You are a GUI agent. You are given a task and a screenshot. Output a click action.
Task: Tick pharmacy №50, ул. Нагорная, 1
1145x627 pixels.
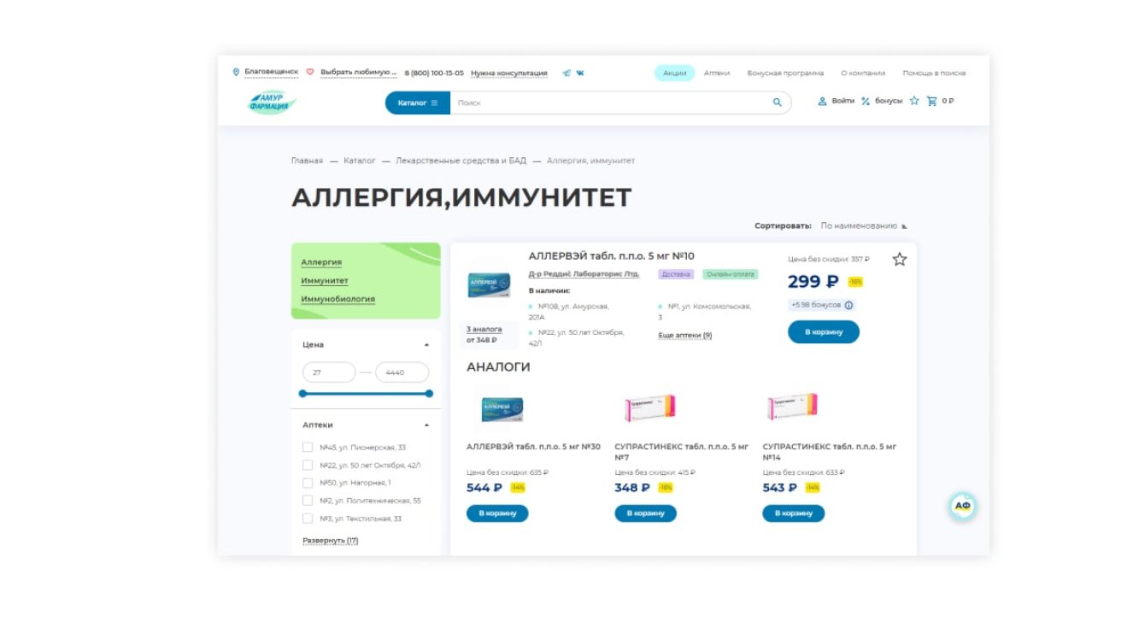pyautogui.click(x=308, y=483)
